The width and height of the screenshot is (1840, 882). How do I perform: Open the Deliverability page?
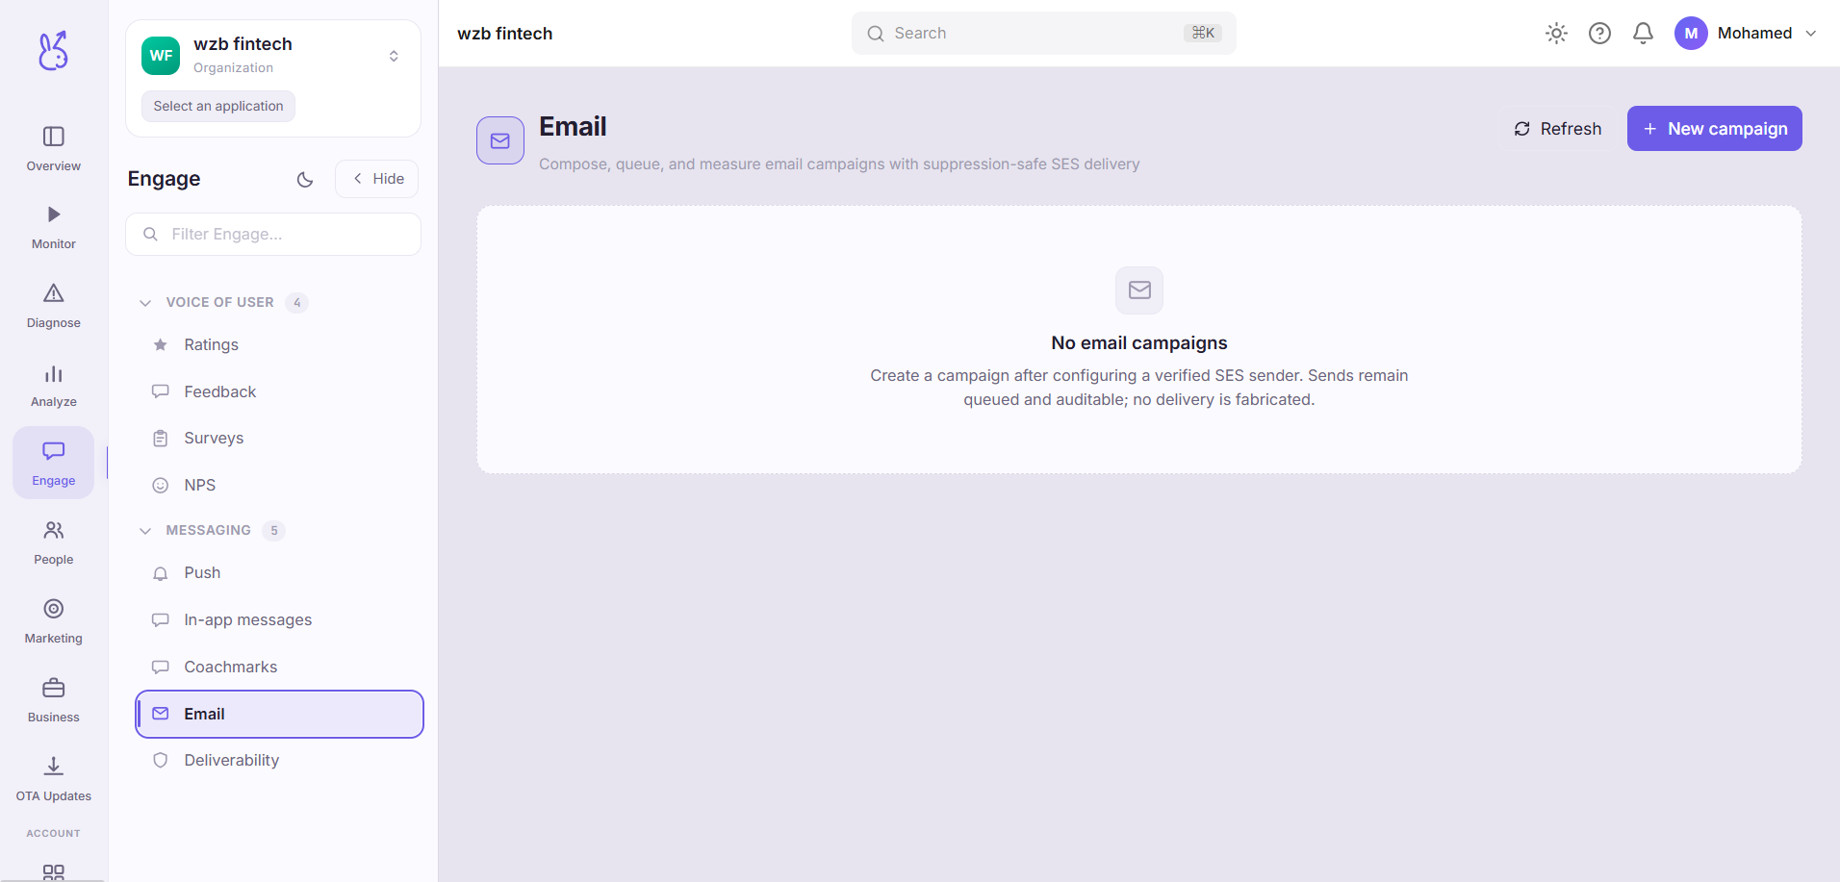click(279, 760)
